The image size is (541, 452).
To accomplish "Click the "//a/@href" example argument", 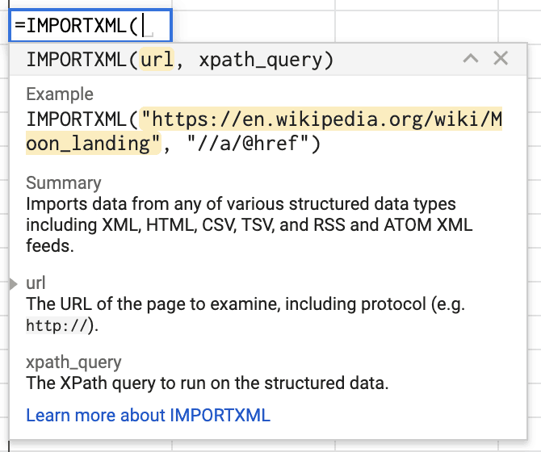I will tap(250, 143).
